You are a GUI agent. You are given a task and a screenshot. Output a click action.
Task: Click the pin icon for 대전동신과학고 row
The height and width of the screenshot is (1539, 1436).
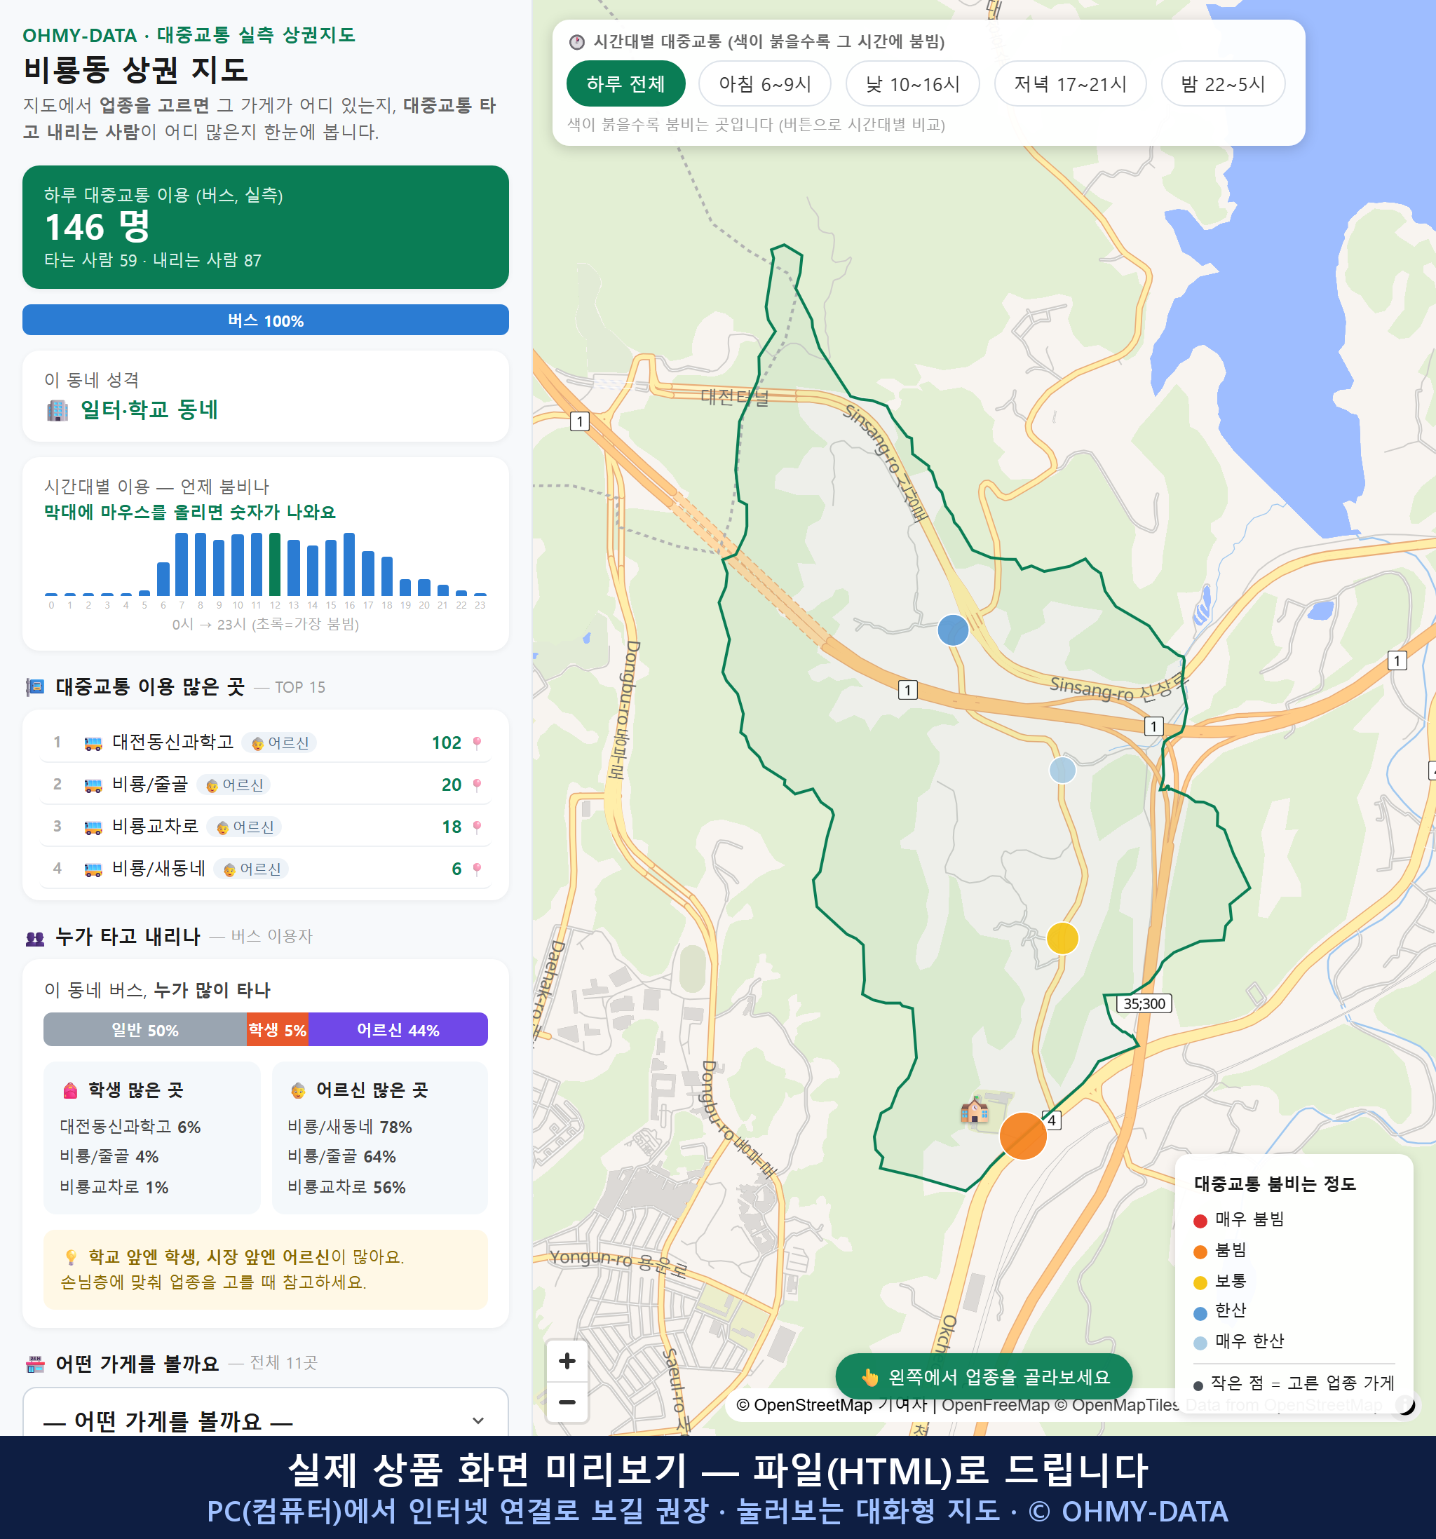pos(477,743)
